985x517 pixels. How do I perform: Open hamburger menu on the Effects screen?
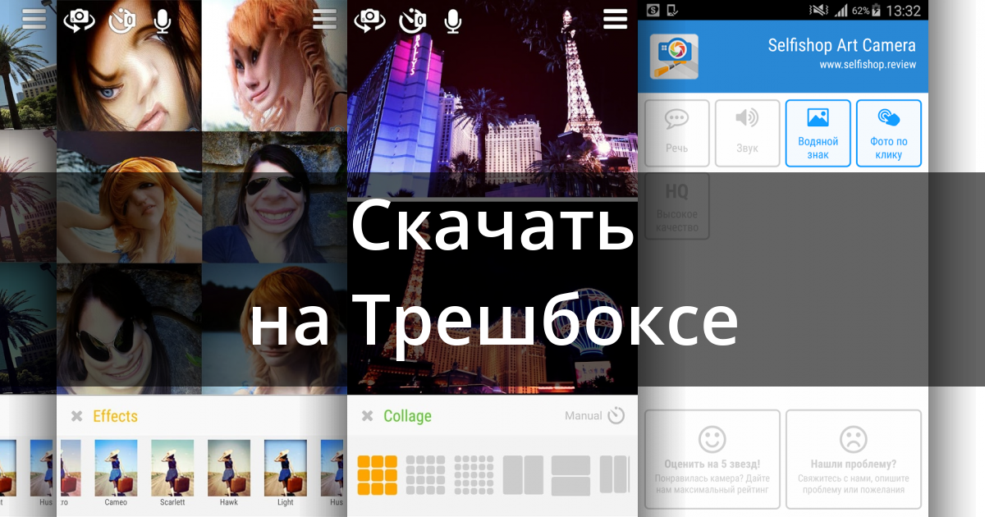coord(325,19)
